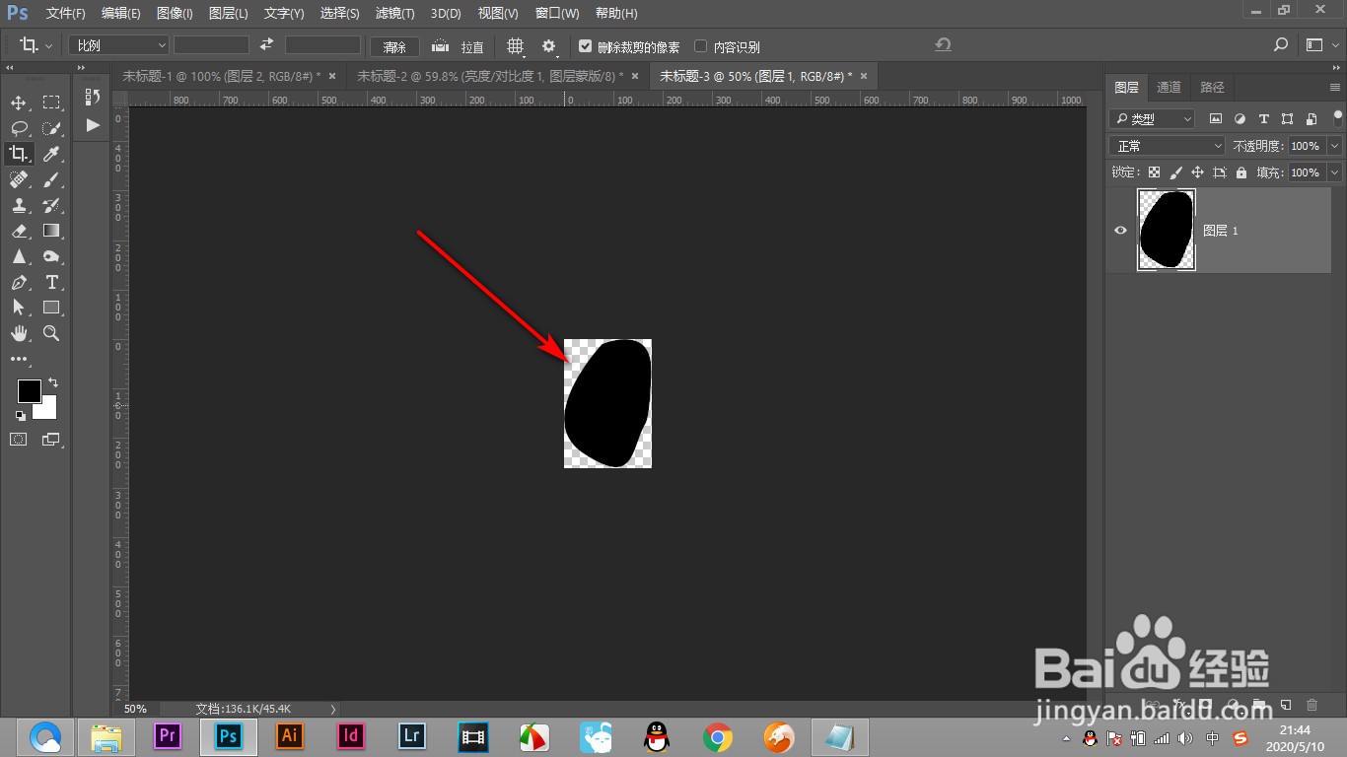1347x757 pixels.
Task: Select the Horizontal Type tool
Action: 51,282
